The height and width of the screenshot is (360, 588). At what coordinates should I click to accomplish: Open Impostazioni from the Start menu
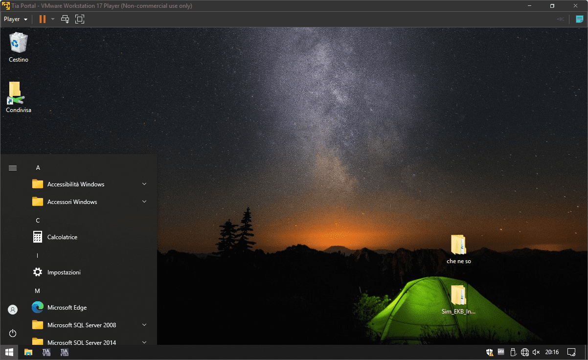[x=64, y=272]
